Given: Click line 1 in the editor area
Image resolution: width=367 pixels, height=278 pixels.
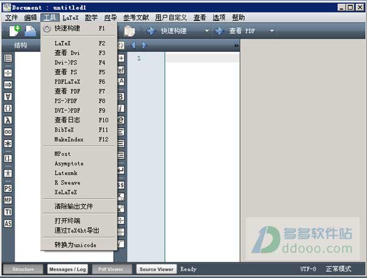Looking at the screenshot, I should pyautogui.click(x=202, y=58).
